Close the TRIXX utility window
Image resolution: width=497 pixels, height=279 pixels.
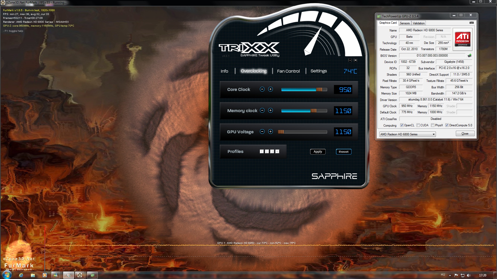click(355, 60)
